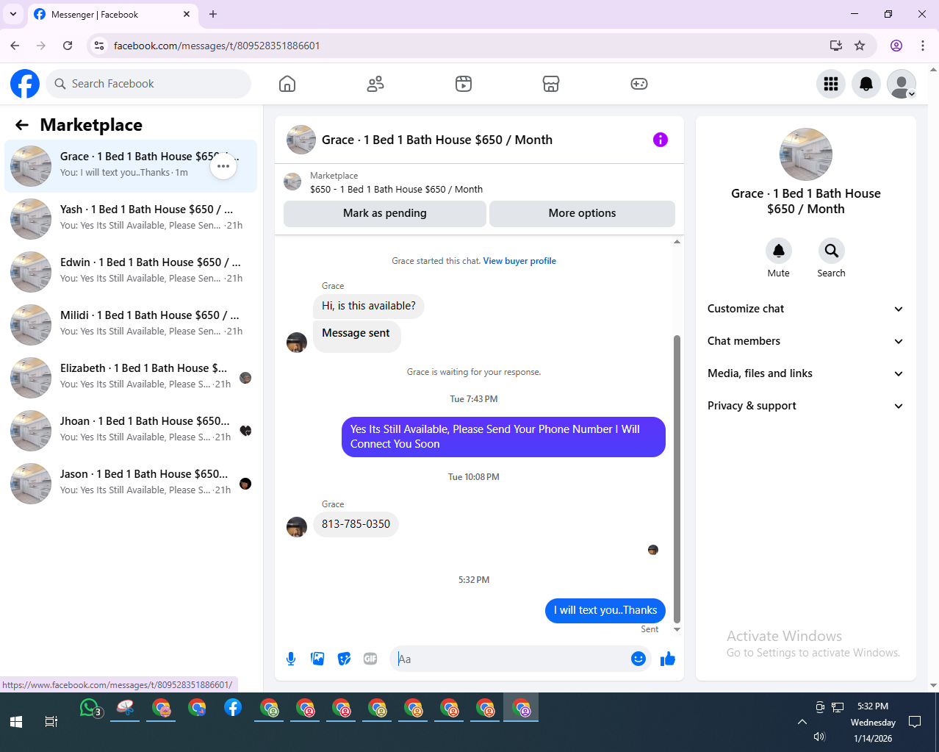
Task: Open Gaming controller icon in navigation
Action: coord(639,84)
